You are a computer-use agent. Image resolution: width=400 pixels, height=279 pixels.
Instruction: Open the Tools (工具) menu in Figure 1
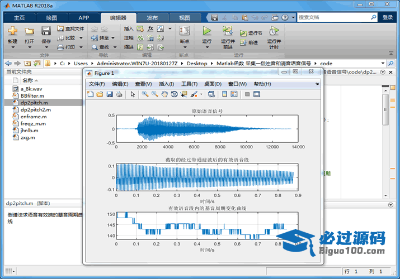tap(189, 84)
